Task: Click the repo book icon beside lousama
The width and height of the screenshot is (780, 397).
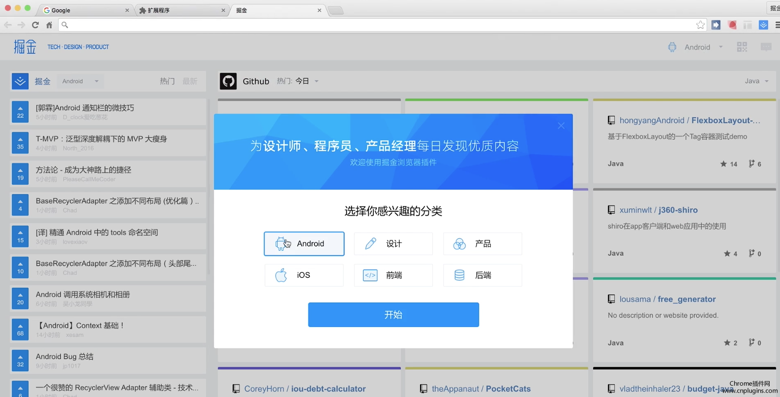Action: (611, 299)
